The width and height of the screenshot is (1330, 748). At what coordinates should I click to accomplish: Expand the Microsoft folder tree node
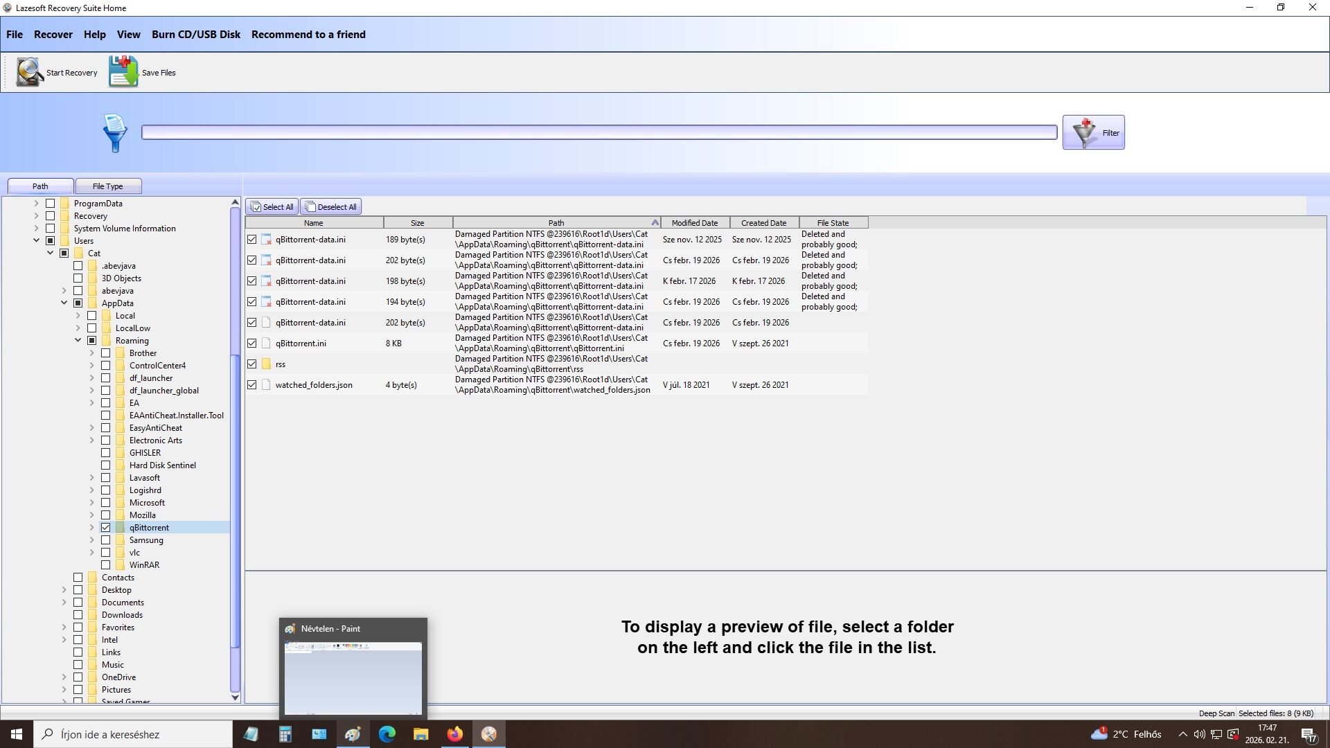91,503
